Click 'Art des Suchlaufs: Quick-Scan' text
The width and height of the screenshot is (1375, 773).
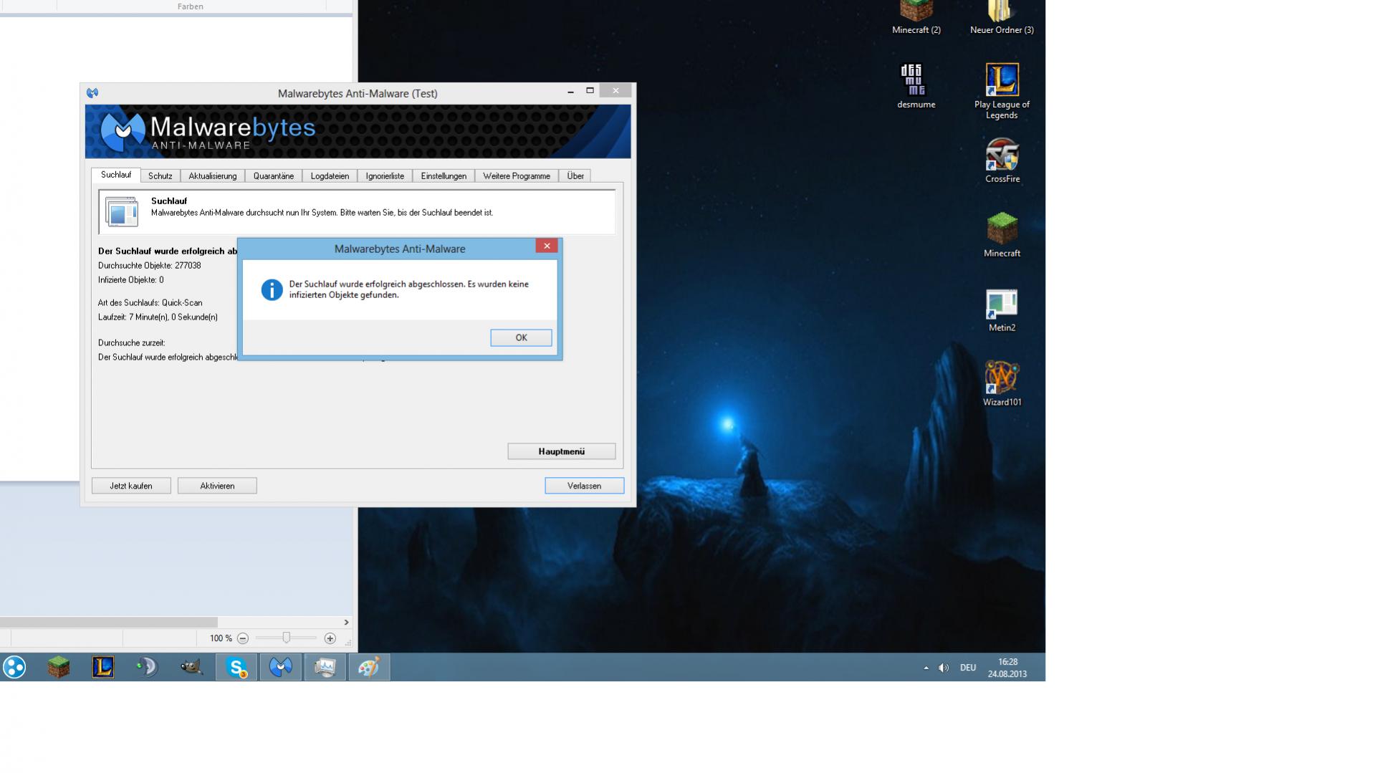[150, 302]
